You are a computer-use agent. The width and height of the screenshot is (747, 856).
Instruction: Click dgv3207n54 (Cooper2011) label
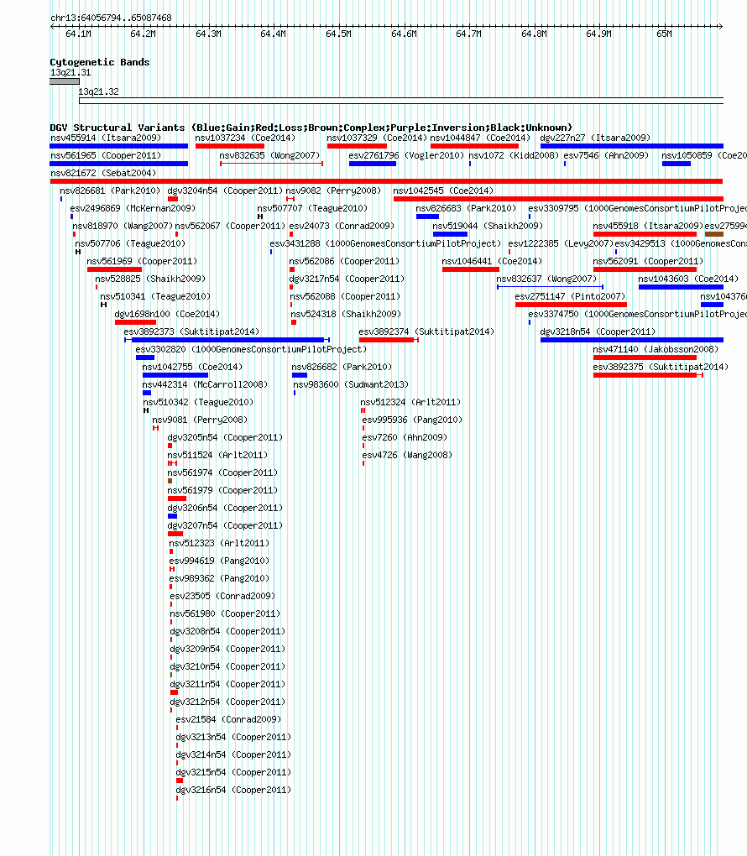click(x=225, y=525)
